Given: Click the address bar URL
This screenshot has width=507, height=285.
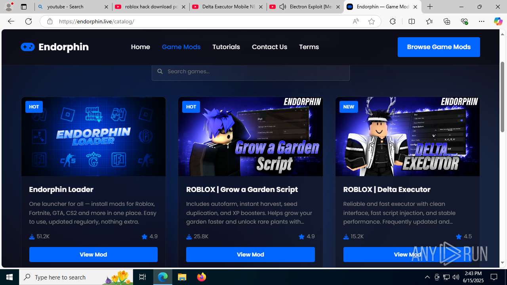Looking at the screenshot, I should [97, 21].
